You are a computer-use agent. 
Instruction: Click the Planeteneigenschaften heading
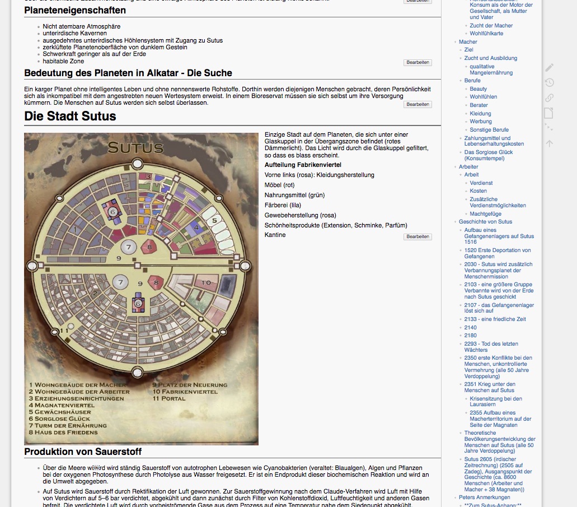tap(75, 10)
